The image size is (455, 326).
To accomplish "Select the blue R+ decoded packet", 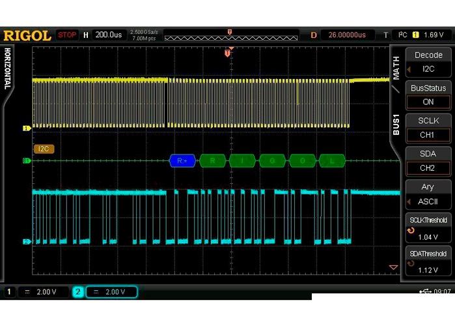I will point(182,160).
